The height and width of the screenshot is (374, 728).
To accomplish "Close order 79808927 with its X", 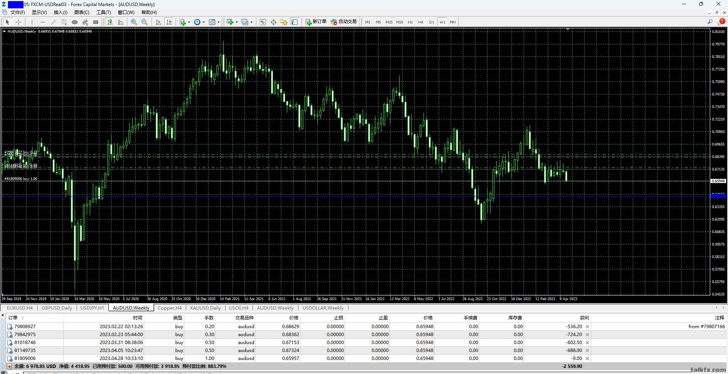I will coord(587,327).
